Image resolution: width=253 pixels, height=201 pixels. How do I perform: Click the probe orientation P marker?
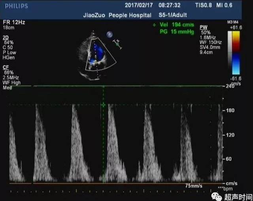(x=110, y=34)
